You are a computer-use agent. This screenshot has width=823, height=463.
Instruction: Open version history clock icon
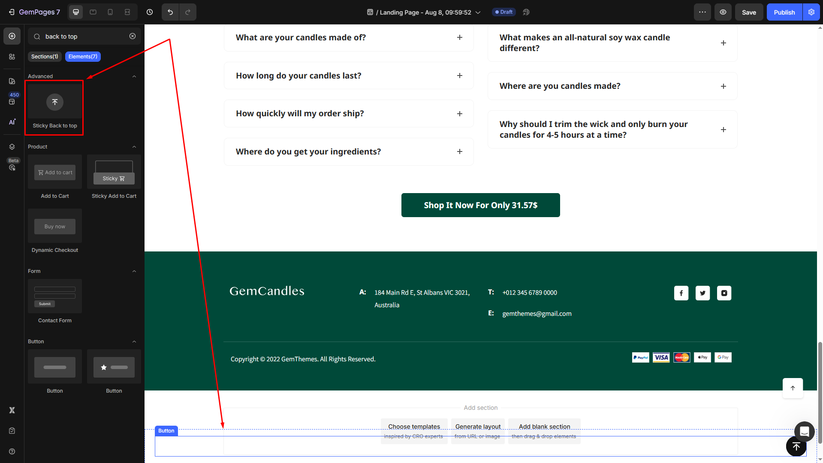coord(150,12)
